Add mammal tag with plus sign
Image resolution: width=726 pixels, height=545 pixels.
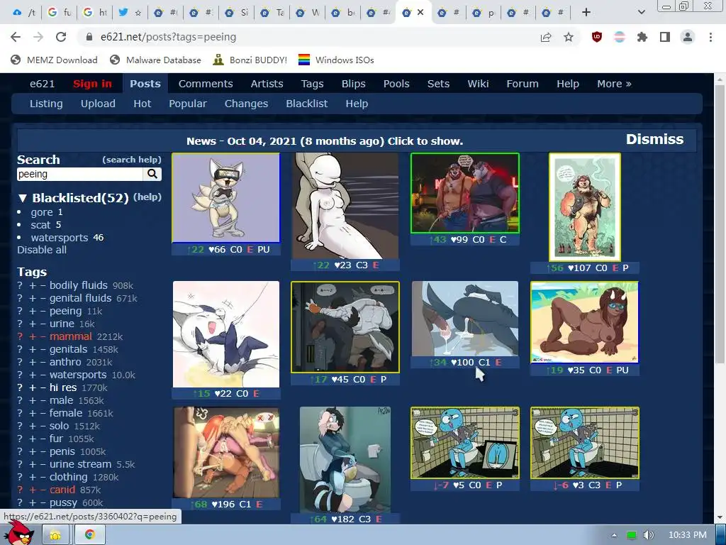coord(33,337)
